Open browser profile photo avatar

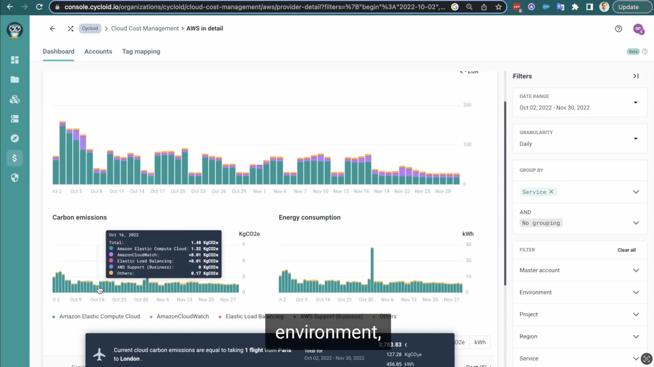click(604, 7)
